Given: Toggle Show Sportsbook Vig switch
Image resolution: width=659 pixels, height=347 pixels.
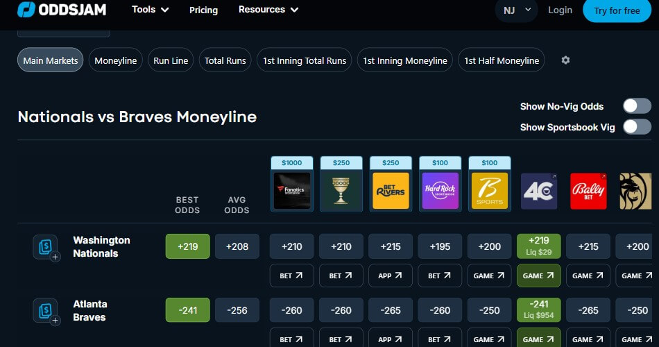Looking at the screenshot, I should [637, 126].
